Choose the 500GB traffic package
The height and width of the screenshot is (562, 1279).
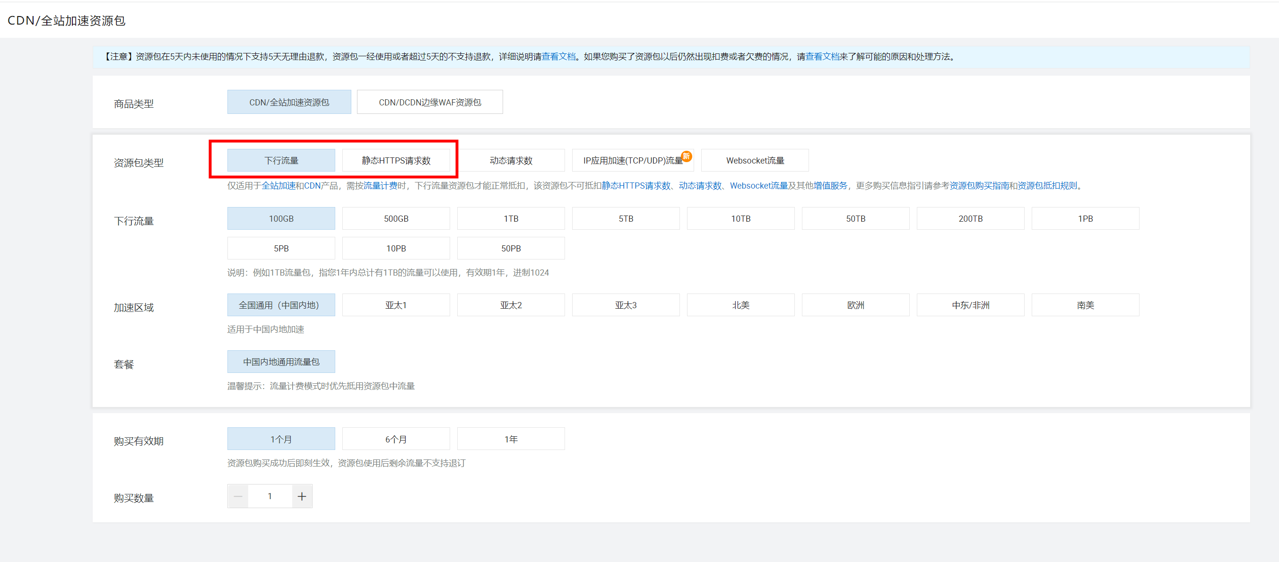tap(396, 218)
